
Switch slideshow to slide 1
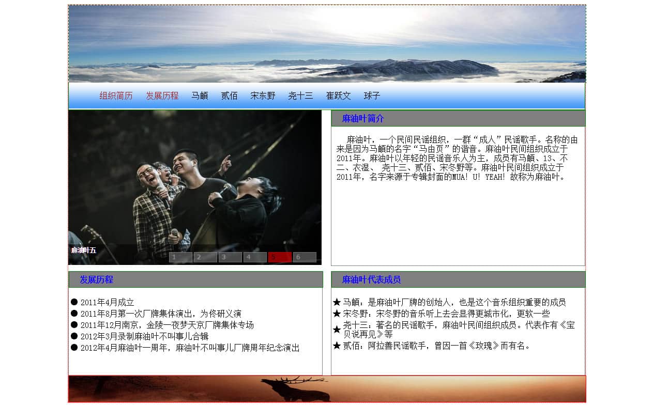pos(180,257)
